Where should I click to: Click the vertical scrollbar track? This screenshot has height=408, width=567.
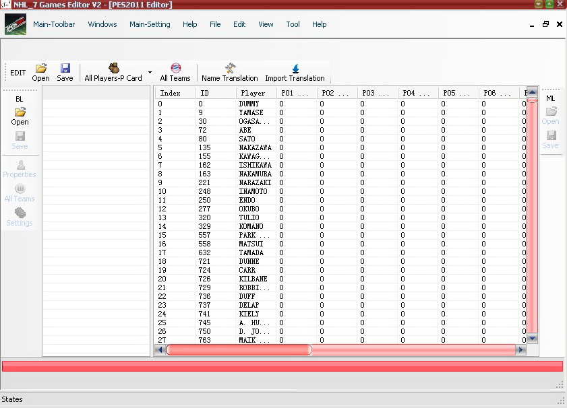point(533,217)
